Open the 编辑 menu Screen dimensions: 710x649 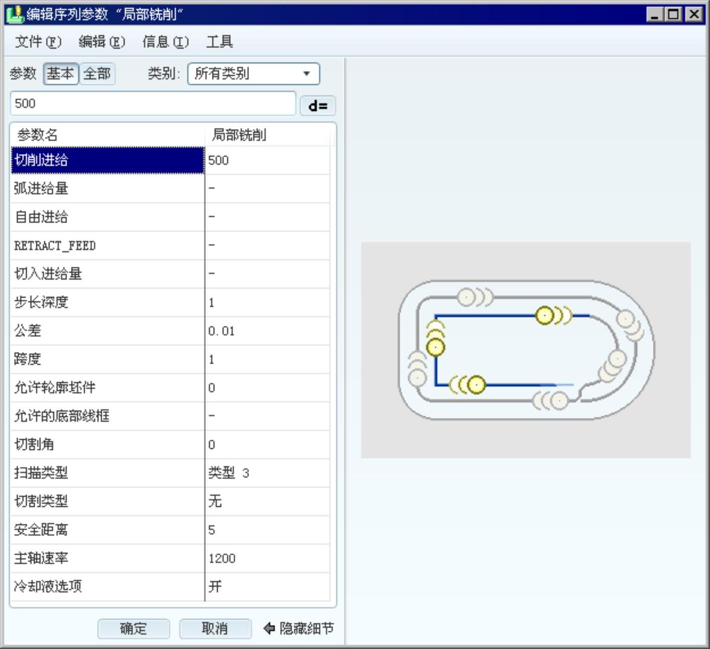(101, 41)
